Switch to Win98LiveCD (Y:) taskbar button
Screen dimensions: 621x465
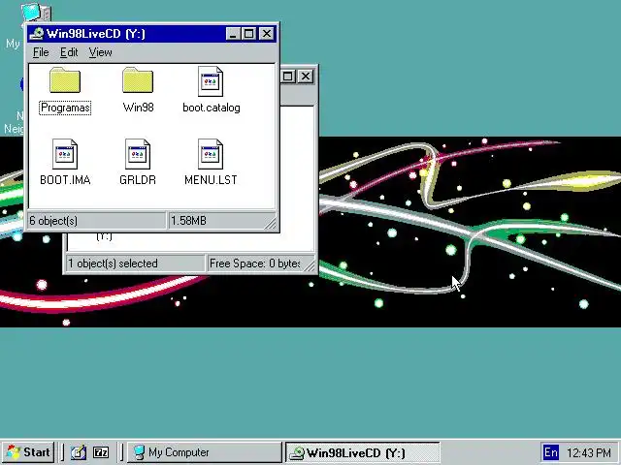363,452
